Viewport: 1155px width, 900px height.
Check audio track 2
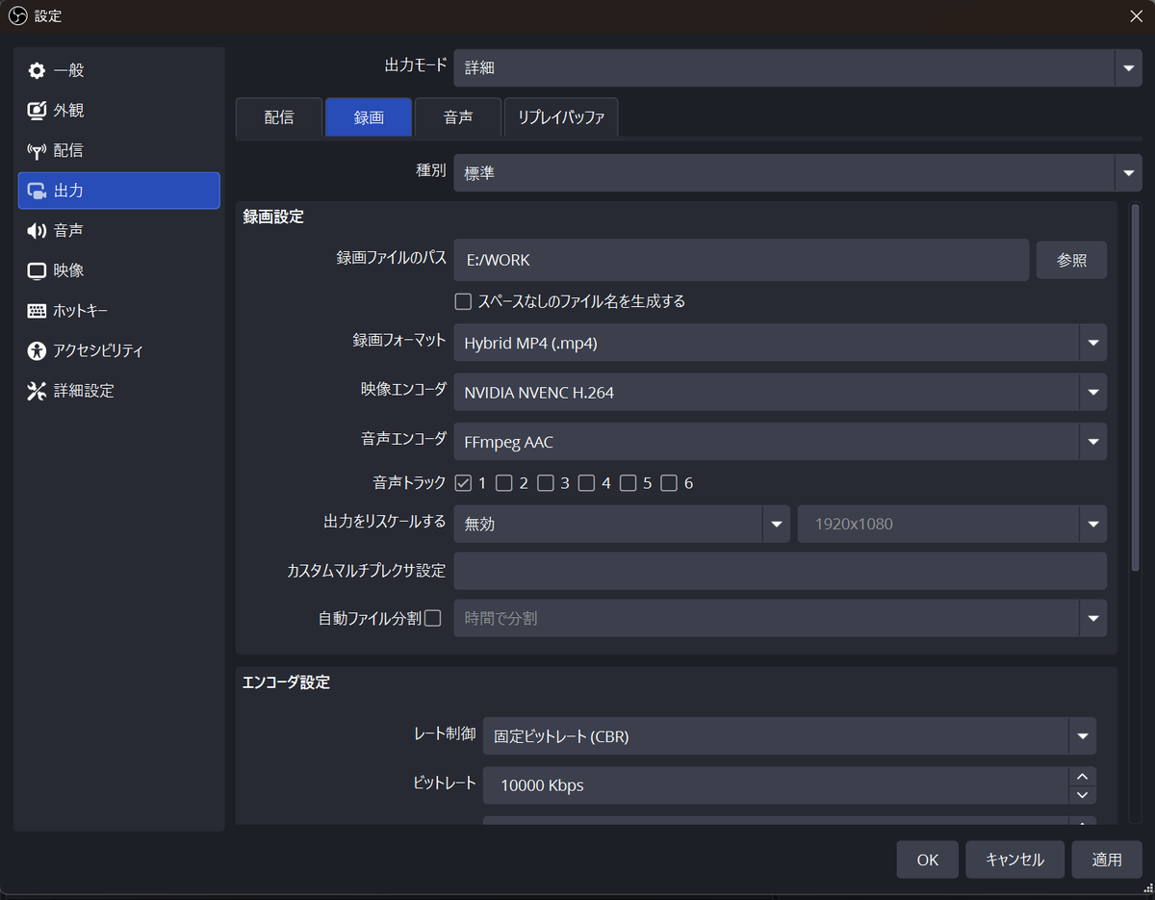[x=504, y=483]
